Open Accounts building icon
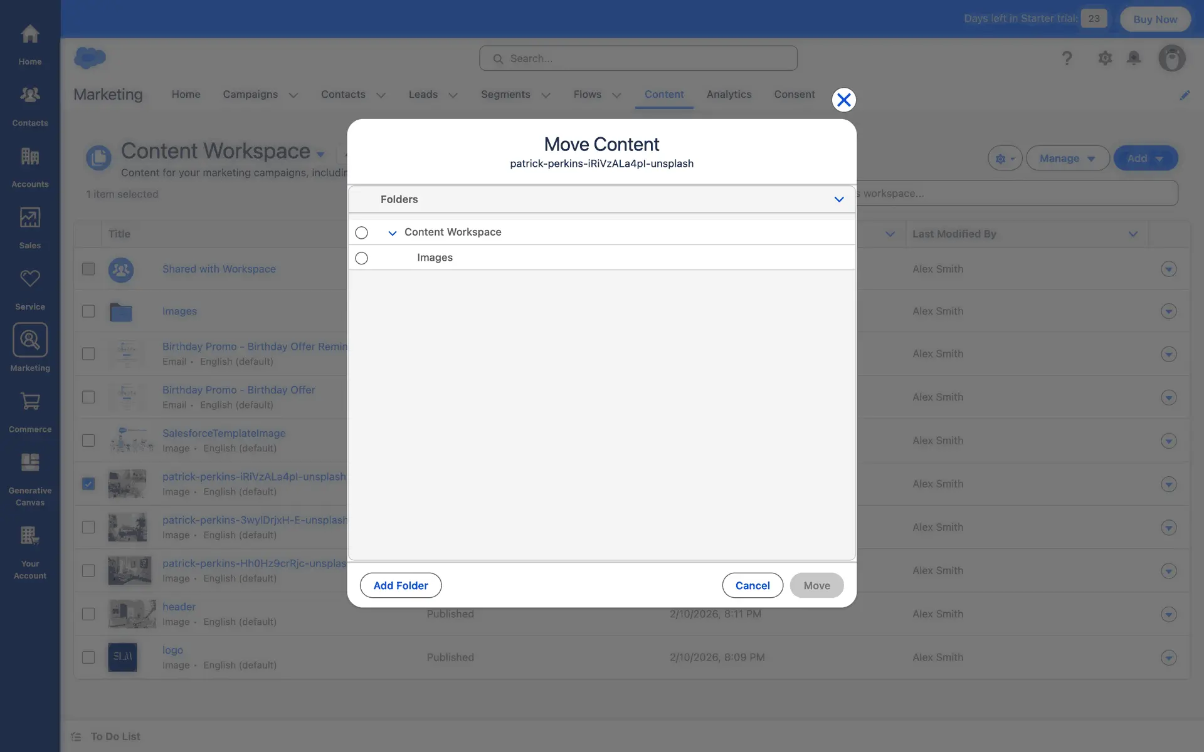 (x=29, y=157)
